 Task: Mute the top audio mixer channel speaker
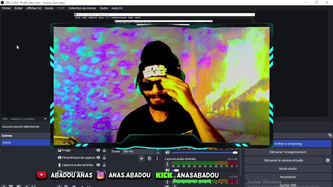tap(167, 152)
